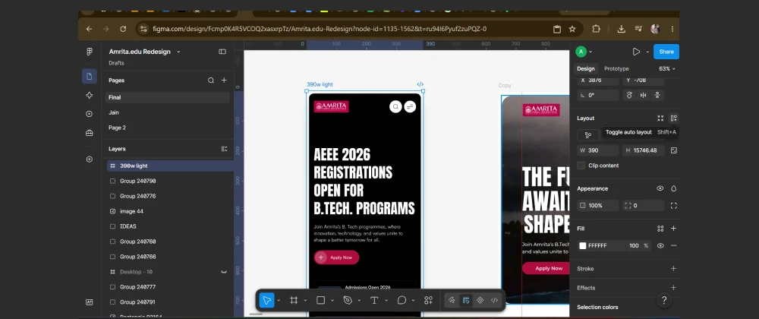Click the Share button

(666, 52)
